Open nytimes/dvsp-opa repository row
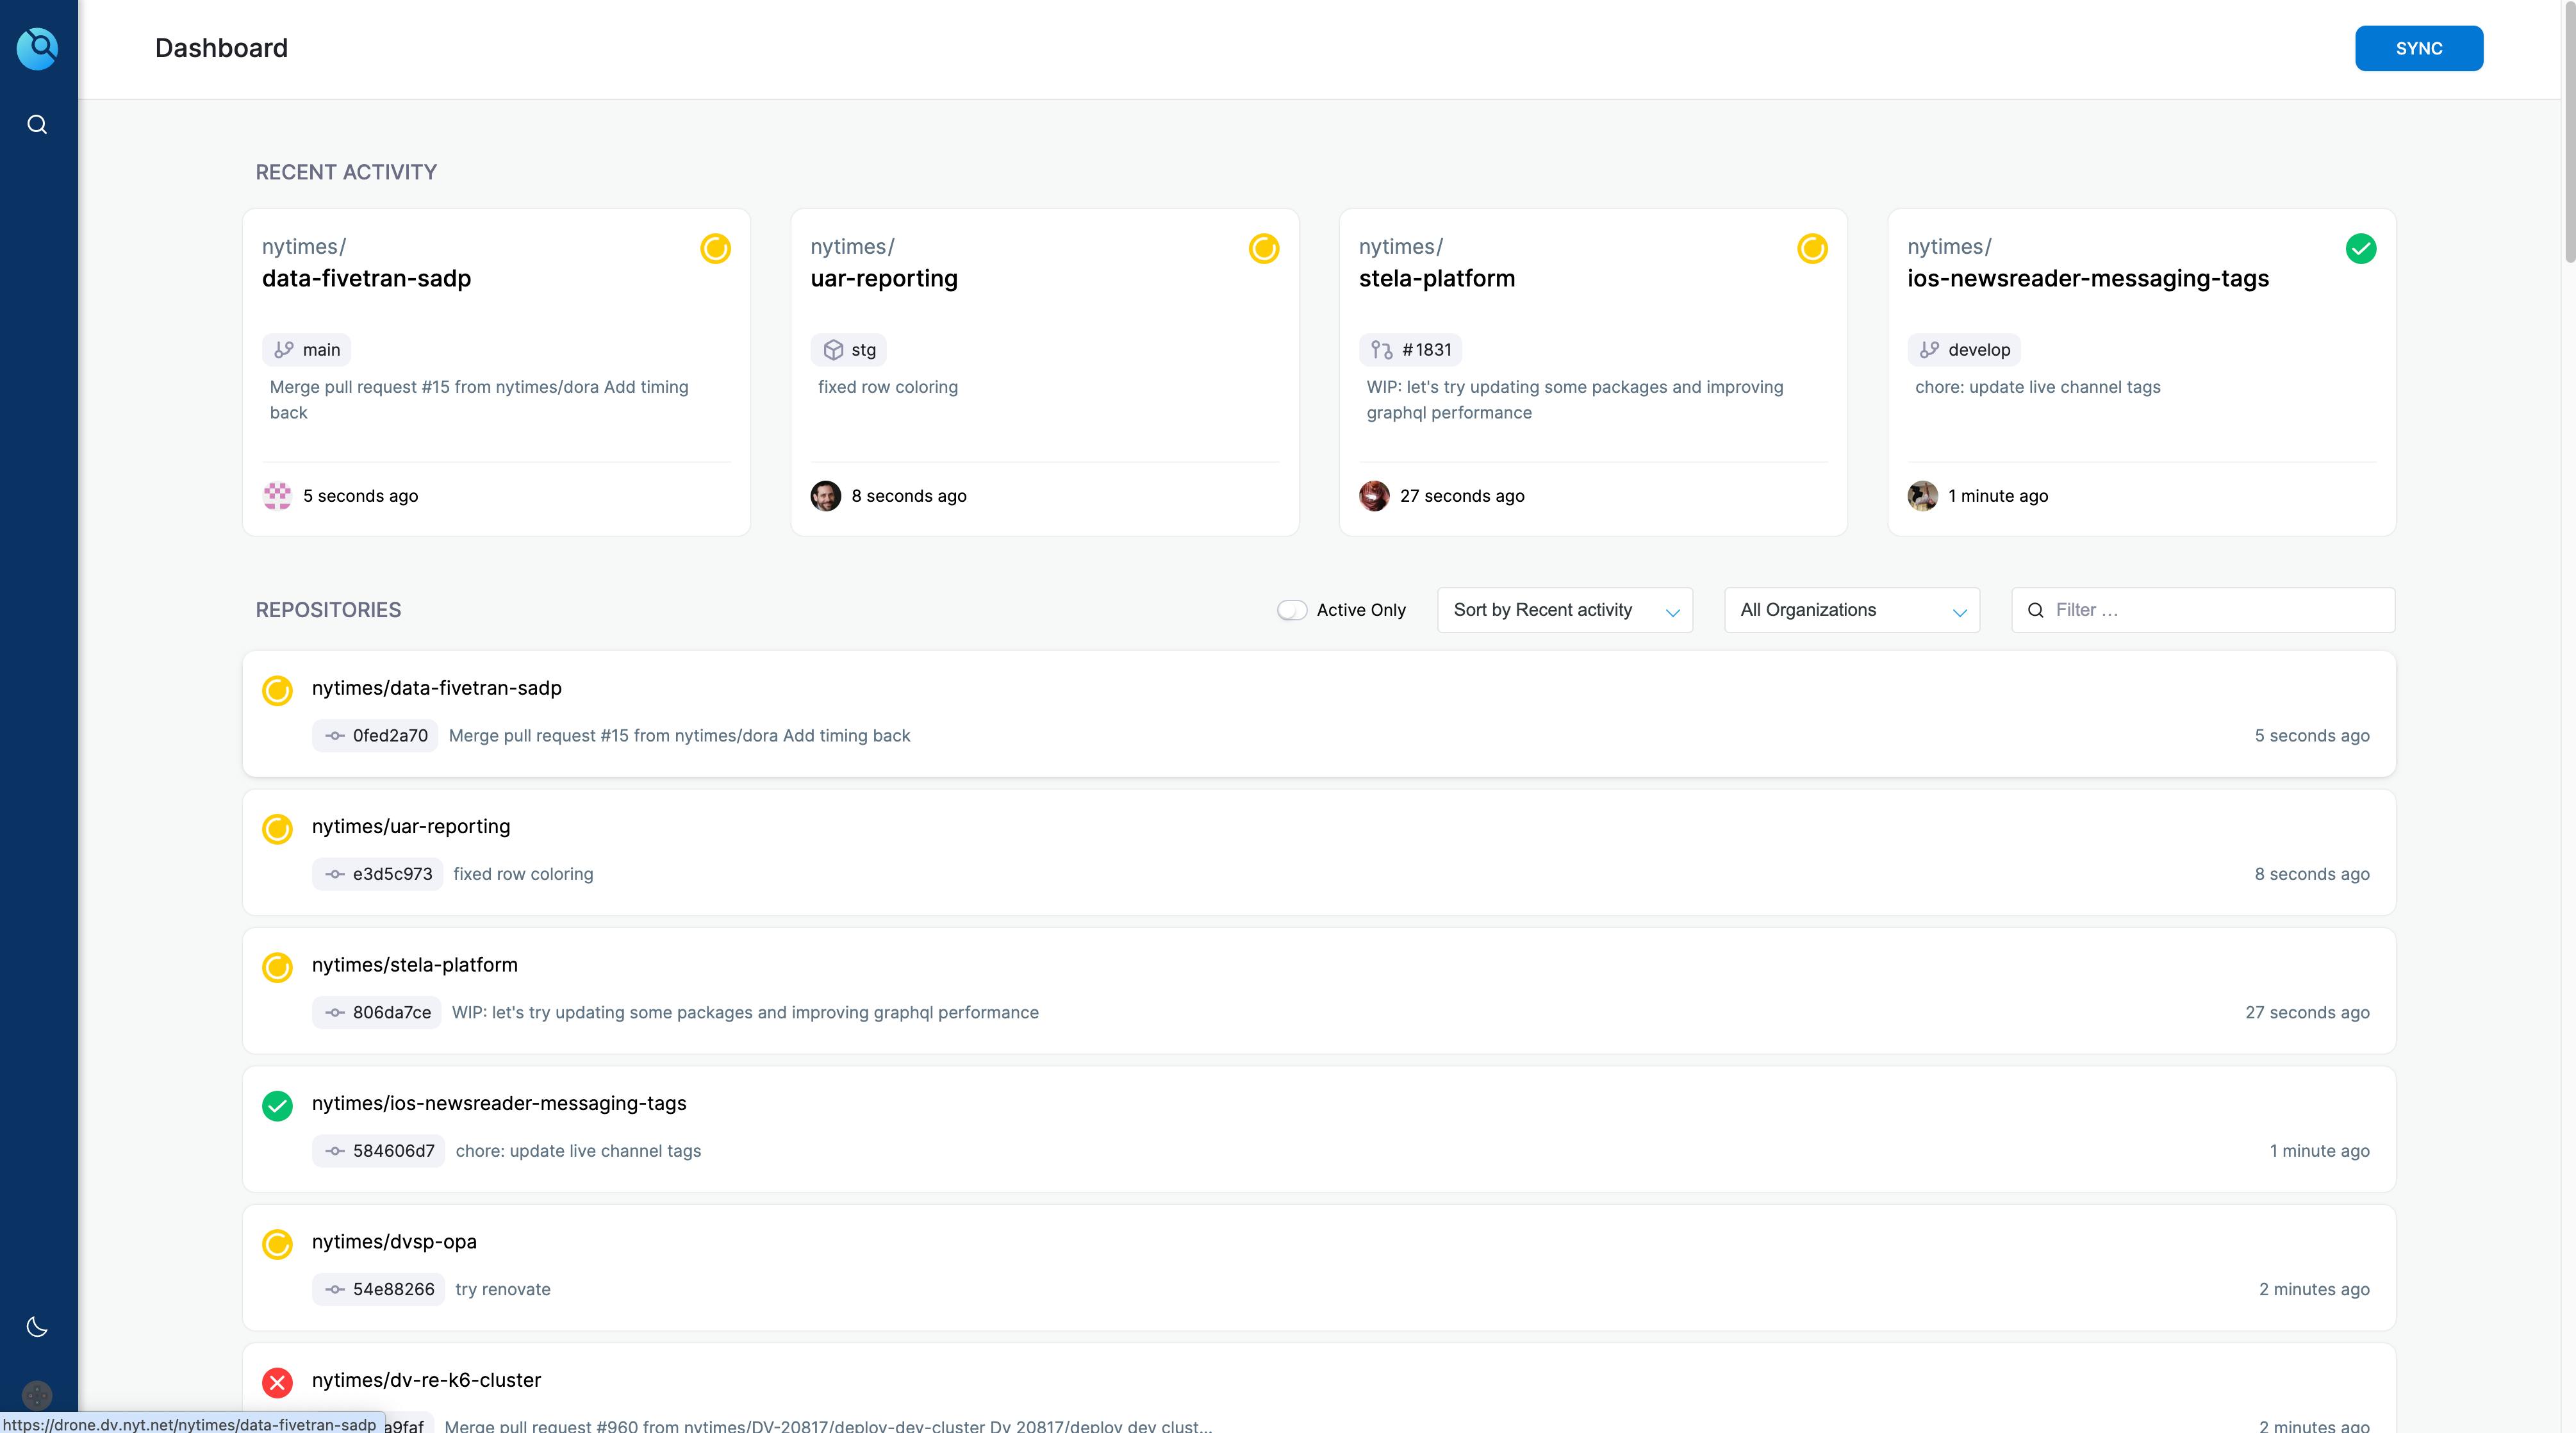The width and height of the screenshot is (2576, 1433). click(x=1319, y=1267)
